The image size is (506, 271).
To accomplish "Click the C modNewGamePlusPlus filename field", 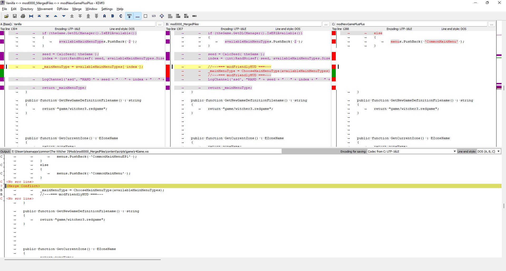I will pos(411,24).
